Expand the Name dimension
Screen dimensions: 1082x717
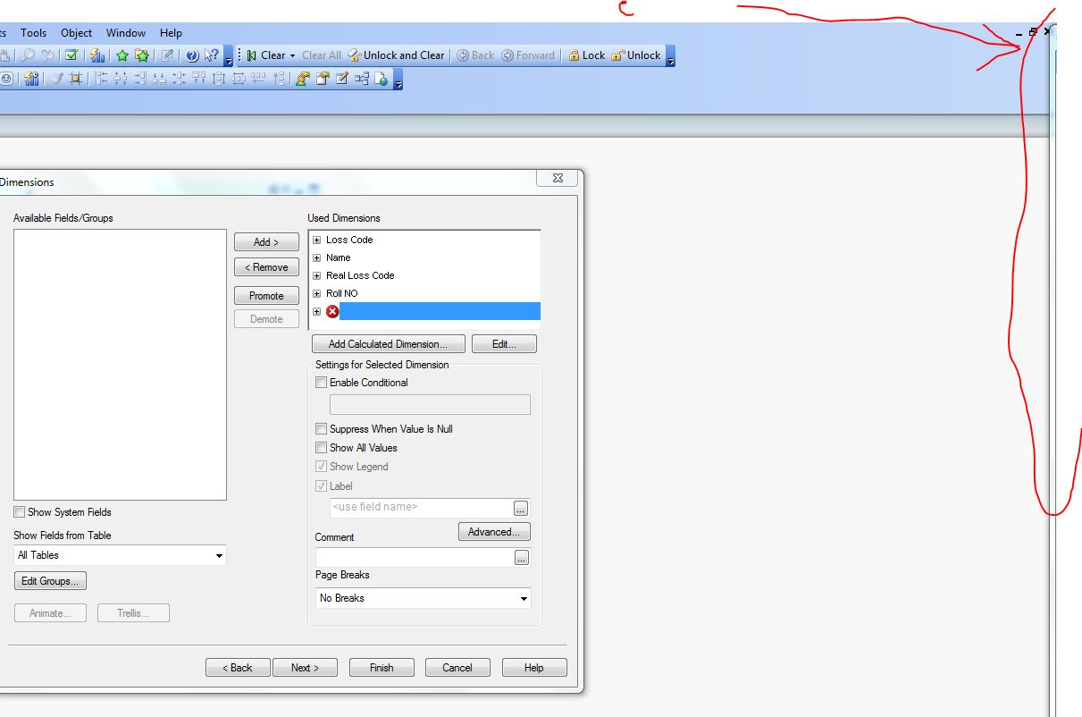[316, 257]
